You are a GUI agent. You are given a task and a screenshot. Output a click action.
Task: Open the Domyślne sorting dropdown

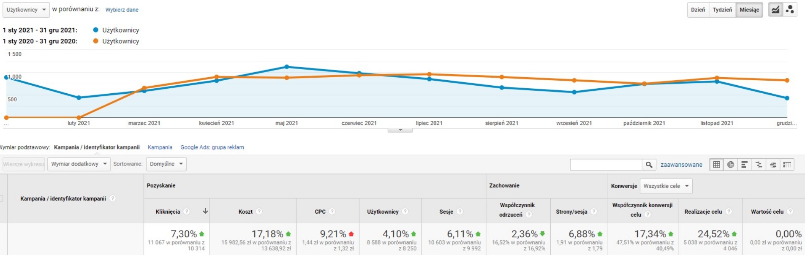[x=166, y=164]
